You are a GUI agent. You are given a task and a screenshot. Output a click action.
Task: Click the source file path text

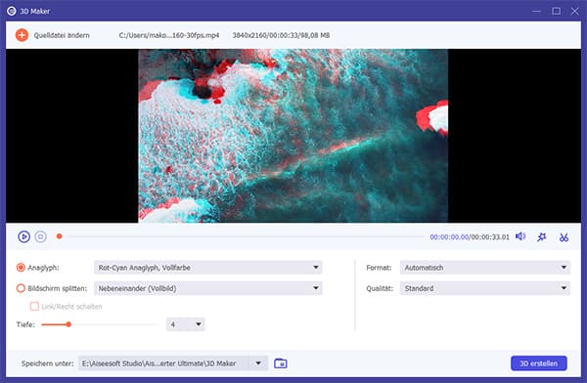coord(169,35)
